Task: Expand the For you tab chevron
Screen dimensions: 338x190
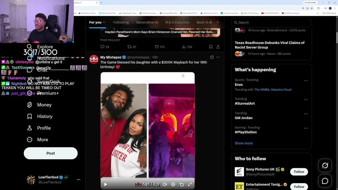Action: (104, 22)
